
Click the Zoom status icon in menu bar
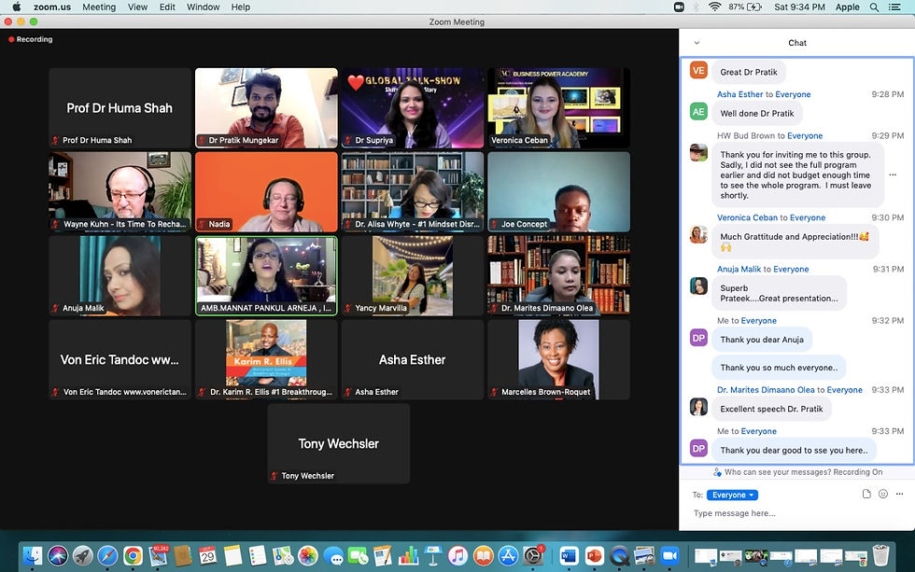coord(679,7)
